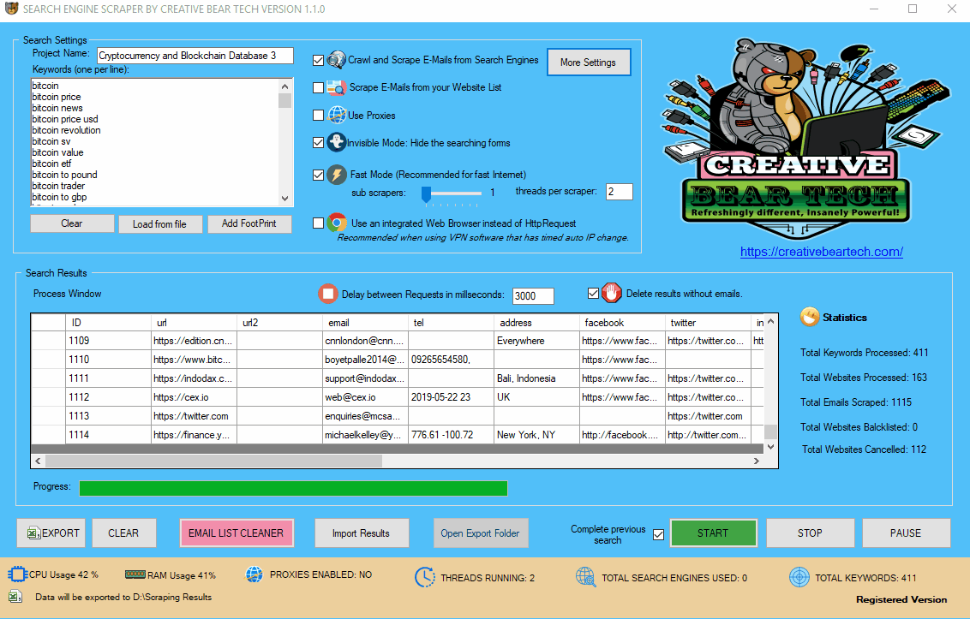The image size is (970, 619).
Task: Click the Excel file icon next to export path
Action: 15,597
